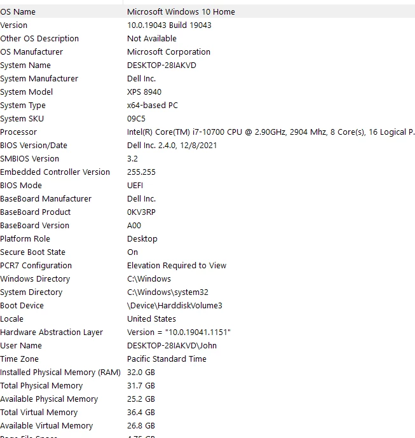Viewport: 415px width, 438px height.
Task: Click the 0KV3RP value
Action: [x=141, y=212]
